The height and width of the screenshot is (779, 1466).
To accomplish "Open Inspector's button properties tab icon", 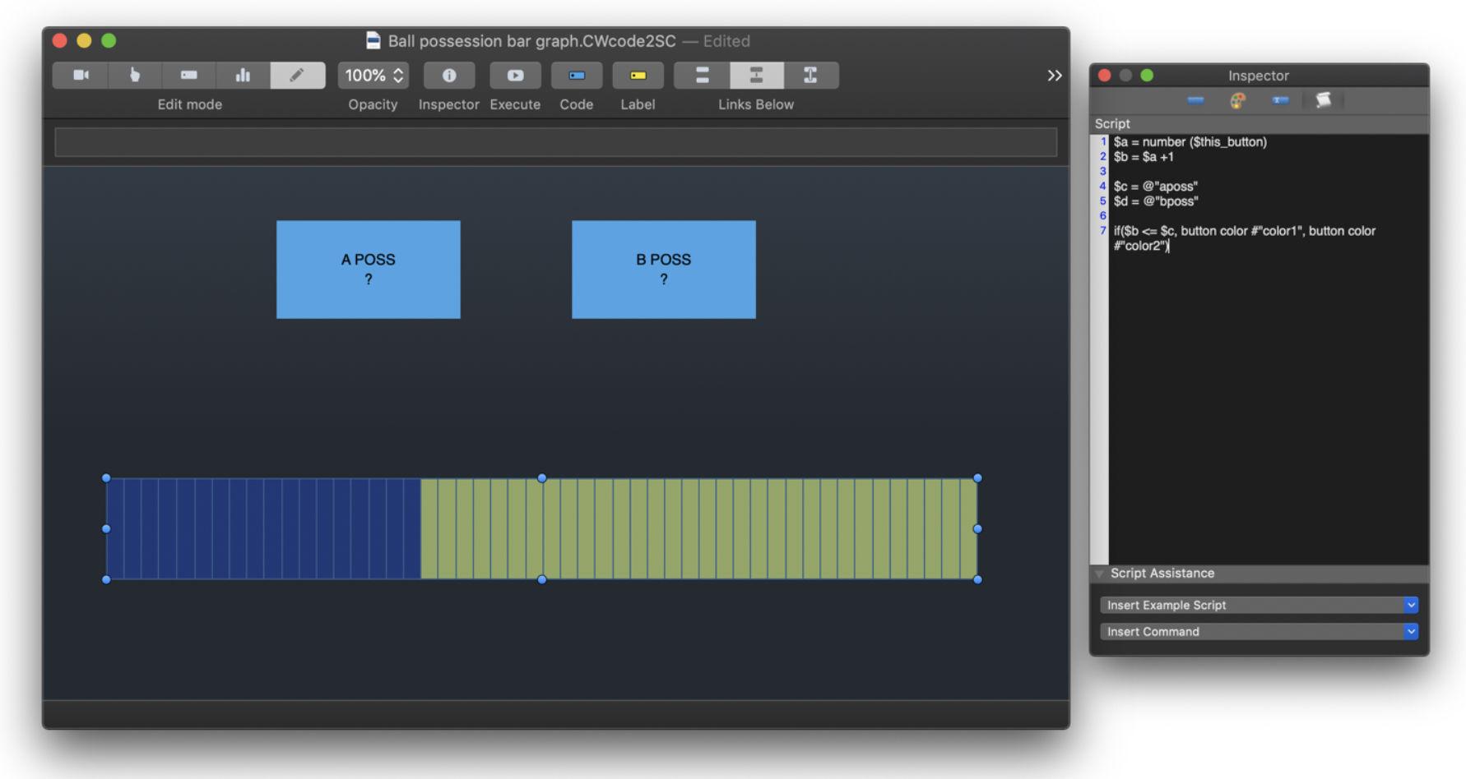I will [x=1196, y=100].
